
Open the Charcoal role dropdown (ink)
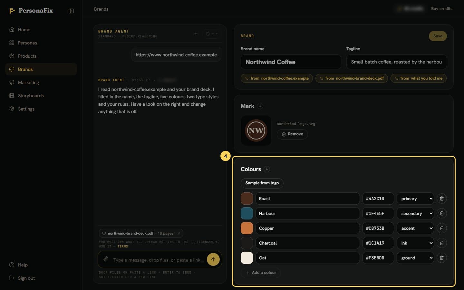[x=415, y=243]
